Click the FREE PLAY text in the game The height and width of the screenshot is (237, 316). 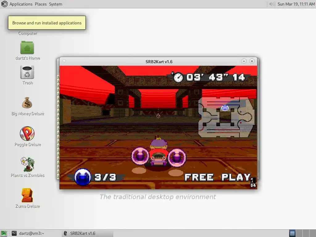[x=218, y=177]
